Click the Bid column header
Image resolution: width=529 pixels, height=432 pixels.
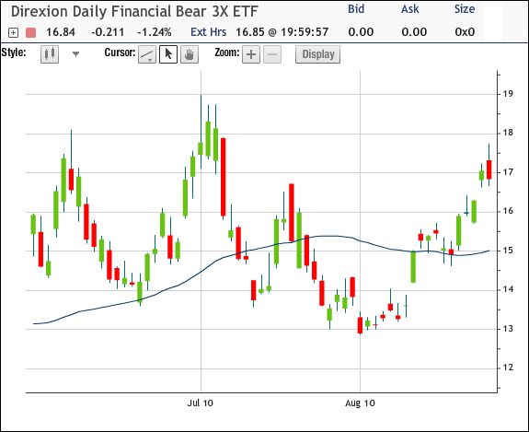(356, 9)
